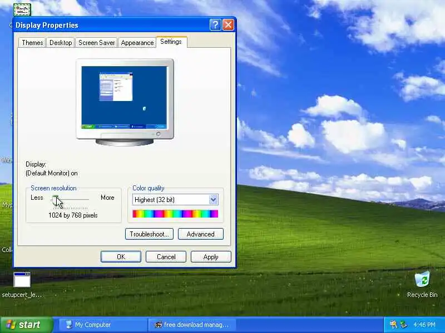Switch to the Themes tab

click(x=32, y=43)
